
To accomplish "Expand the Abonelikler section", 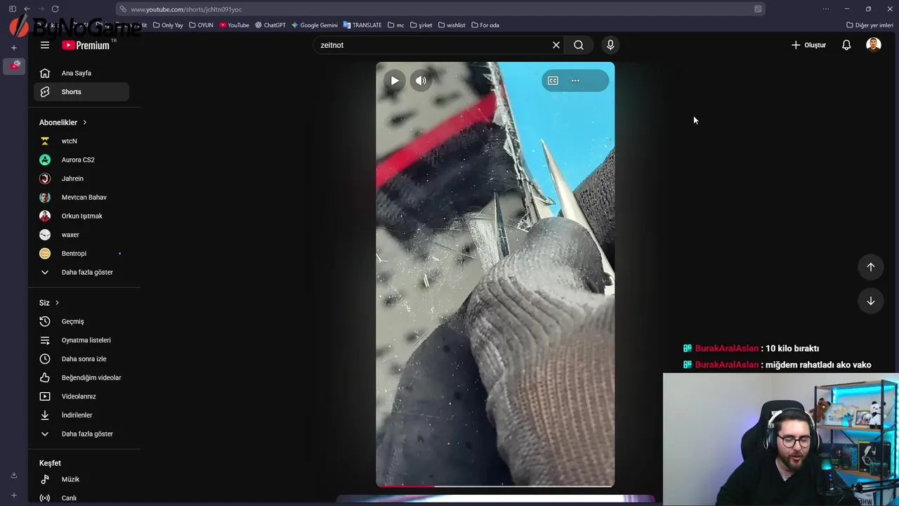I will pos(63,122).
